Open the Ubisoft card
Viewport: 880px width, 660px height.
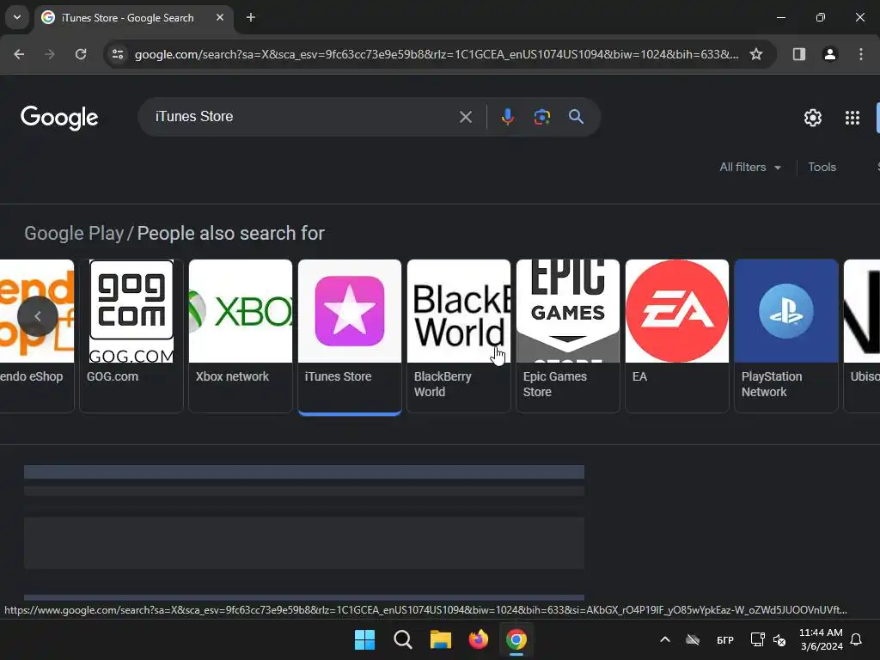coord(862,336)
